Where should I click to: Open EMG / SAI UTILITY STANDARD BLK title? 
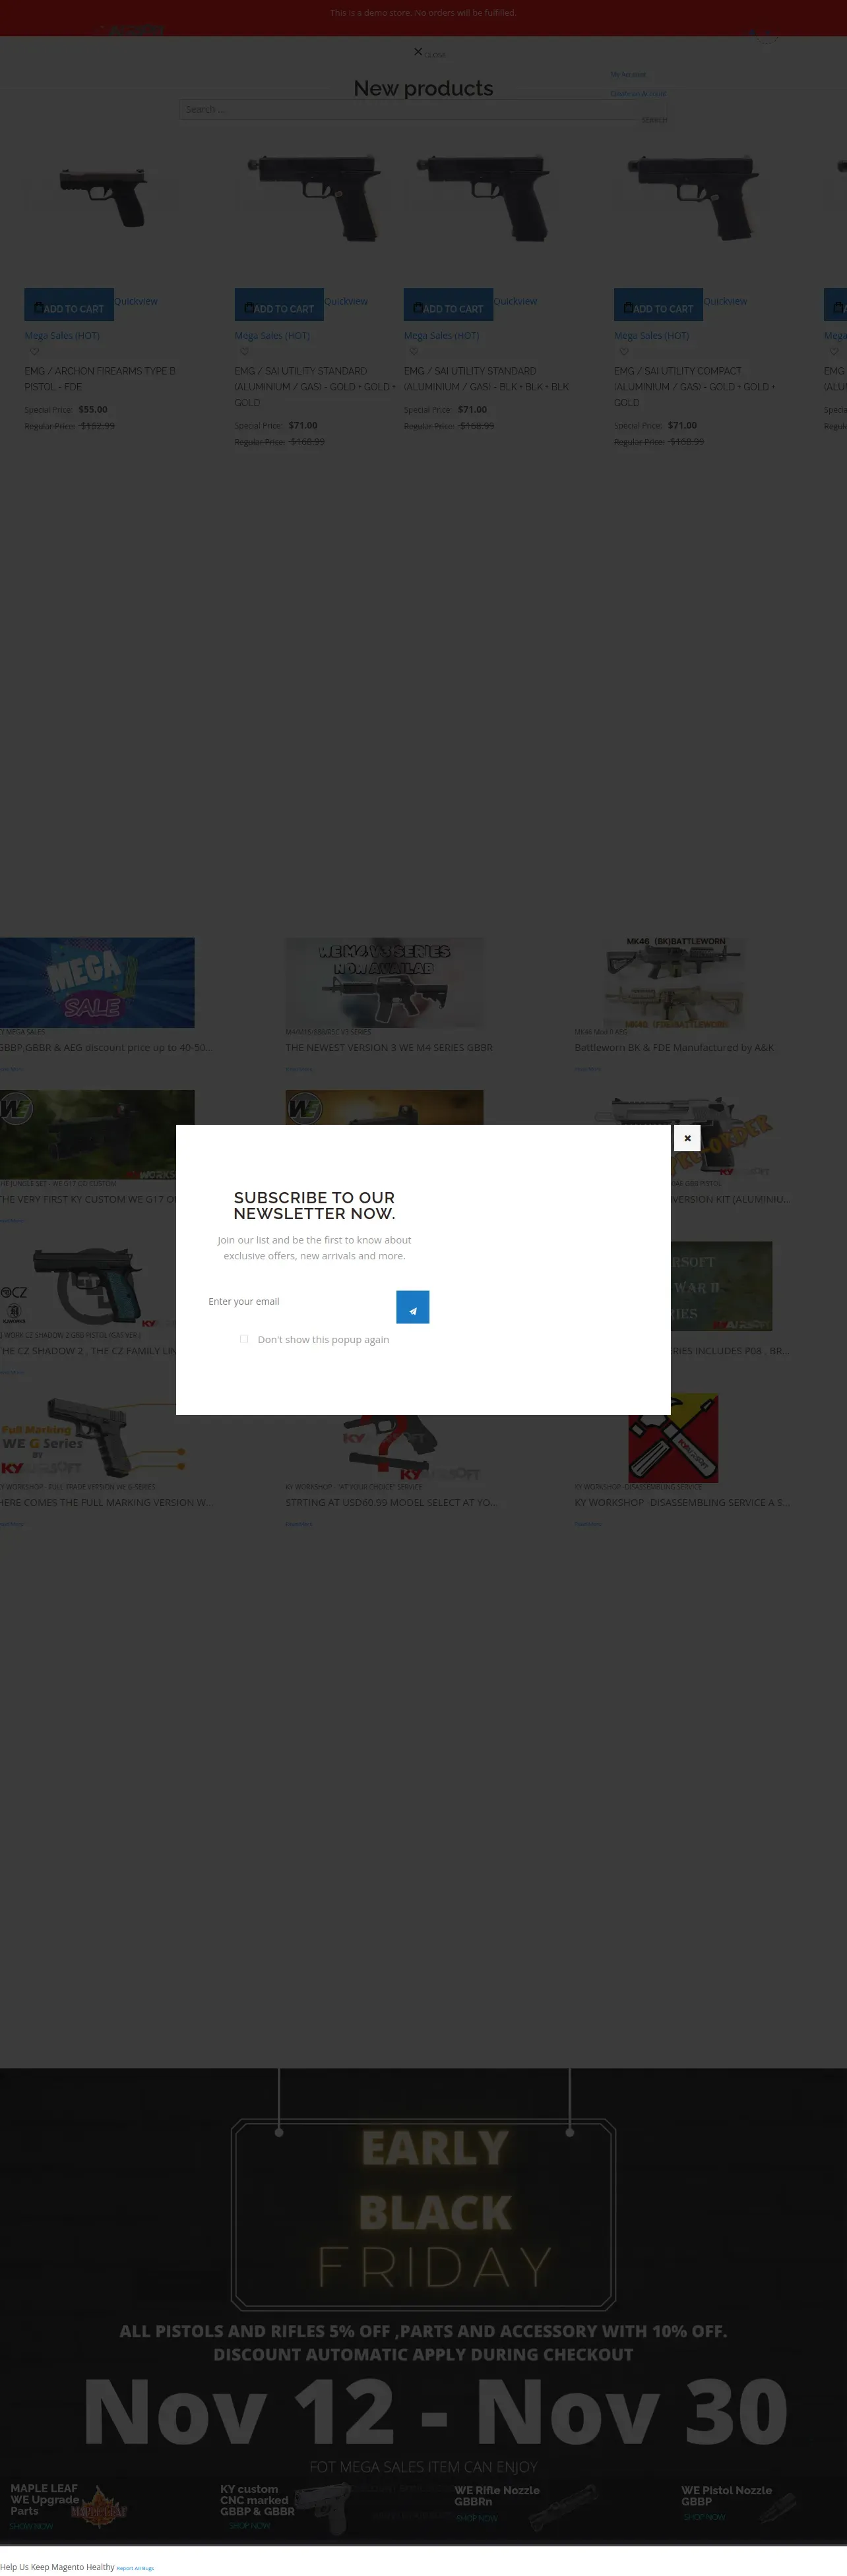pos(486,379)
